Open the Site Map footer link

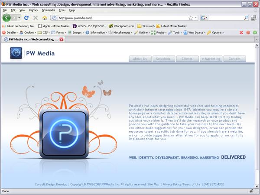point(153,185)
